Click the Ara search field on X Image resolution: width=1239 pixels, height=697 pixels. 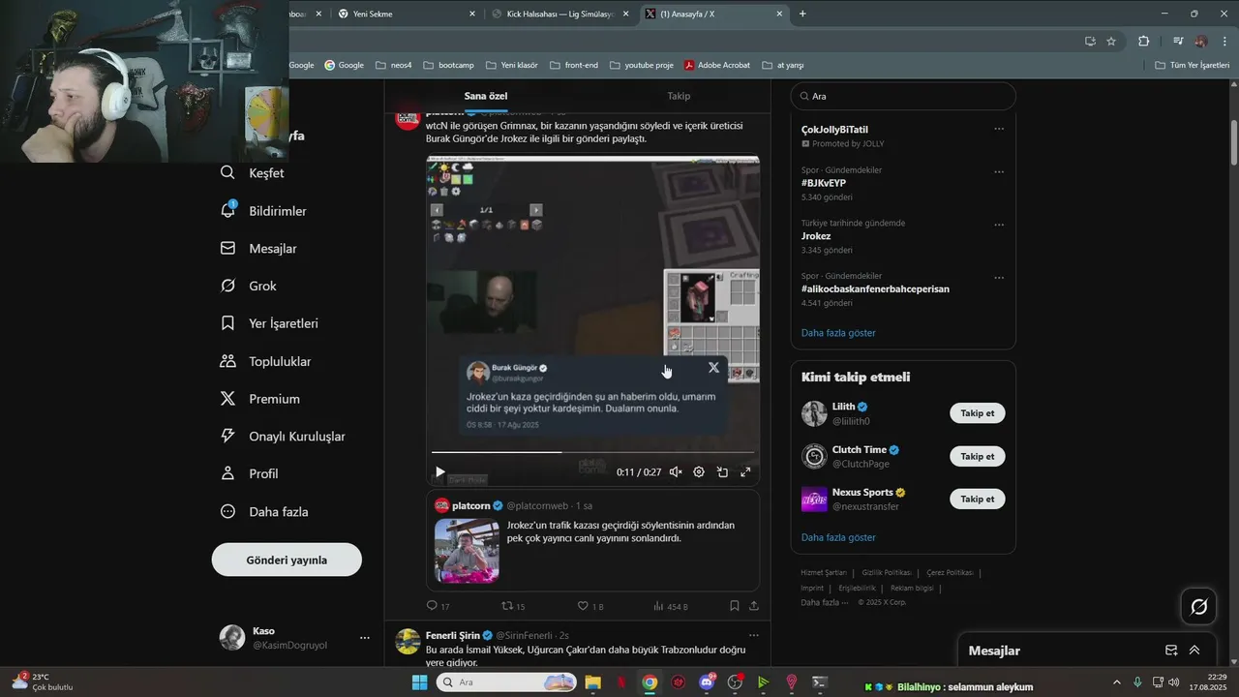903,96
